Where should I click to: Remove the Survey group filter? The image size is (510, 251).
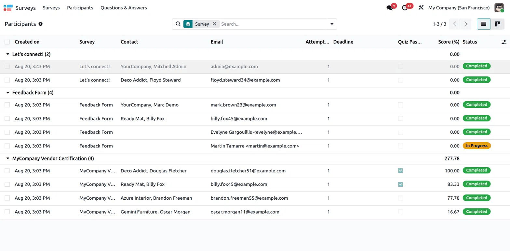tap(214, 24)
